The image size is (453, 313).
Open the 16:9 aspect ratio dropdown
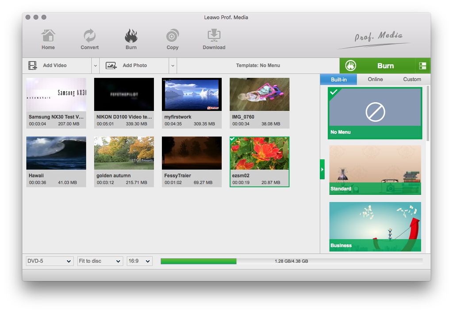pyautogui.click(x=139, y=261)
